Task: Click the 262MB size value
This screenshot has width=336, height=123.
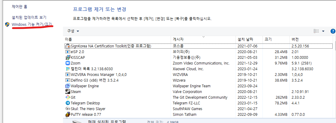Action: coord(281,97)
